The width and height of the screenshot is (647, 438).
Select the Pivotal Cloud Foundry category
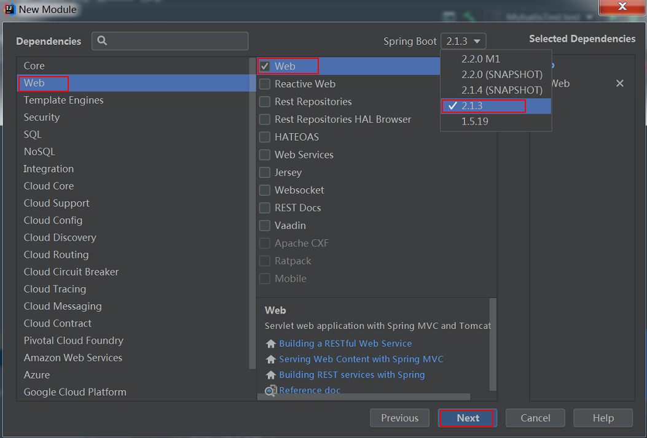(134, 340)
